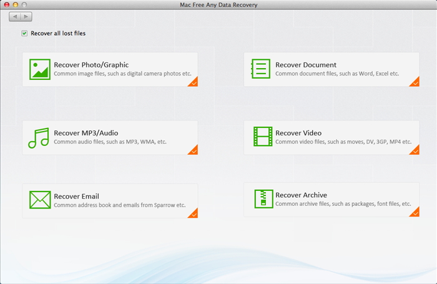Click the Photo/Graphic picture icon
The width and height of the screenshot is (437, 284).
[40, 69]
